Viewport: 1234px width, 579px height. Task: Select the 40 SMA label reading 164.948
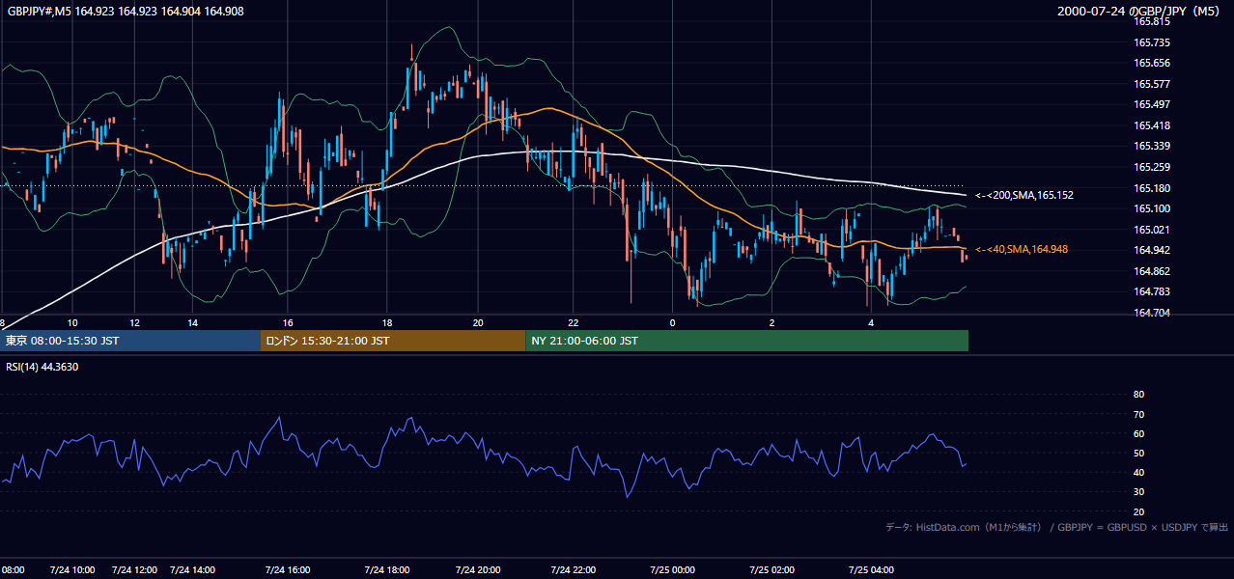(1022, 249)
